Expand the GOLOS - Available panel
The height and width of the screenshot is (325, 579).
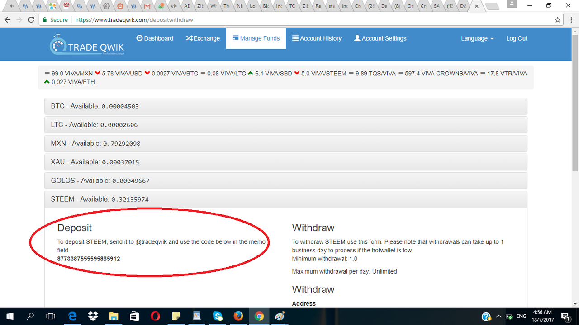pos(286,181)
